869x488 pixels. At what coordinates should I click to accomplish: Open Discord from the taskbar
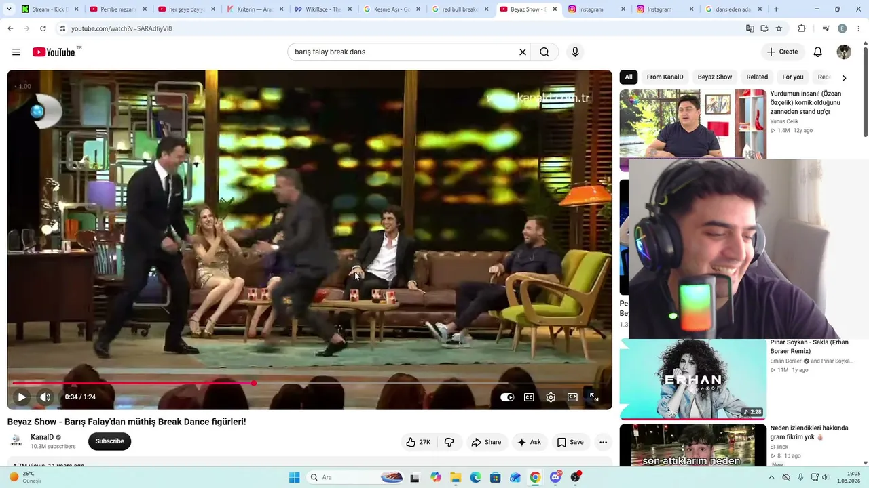(555, 477)
